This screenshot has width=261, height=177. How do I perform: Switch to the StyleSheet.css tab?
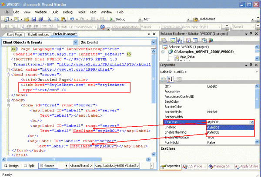[39, 34]
